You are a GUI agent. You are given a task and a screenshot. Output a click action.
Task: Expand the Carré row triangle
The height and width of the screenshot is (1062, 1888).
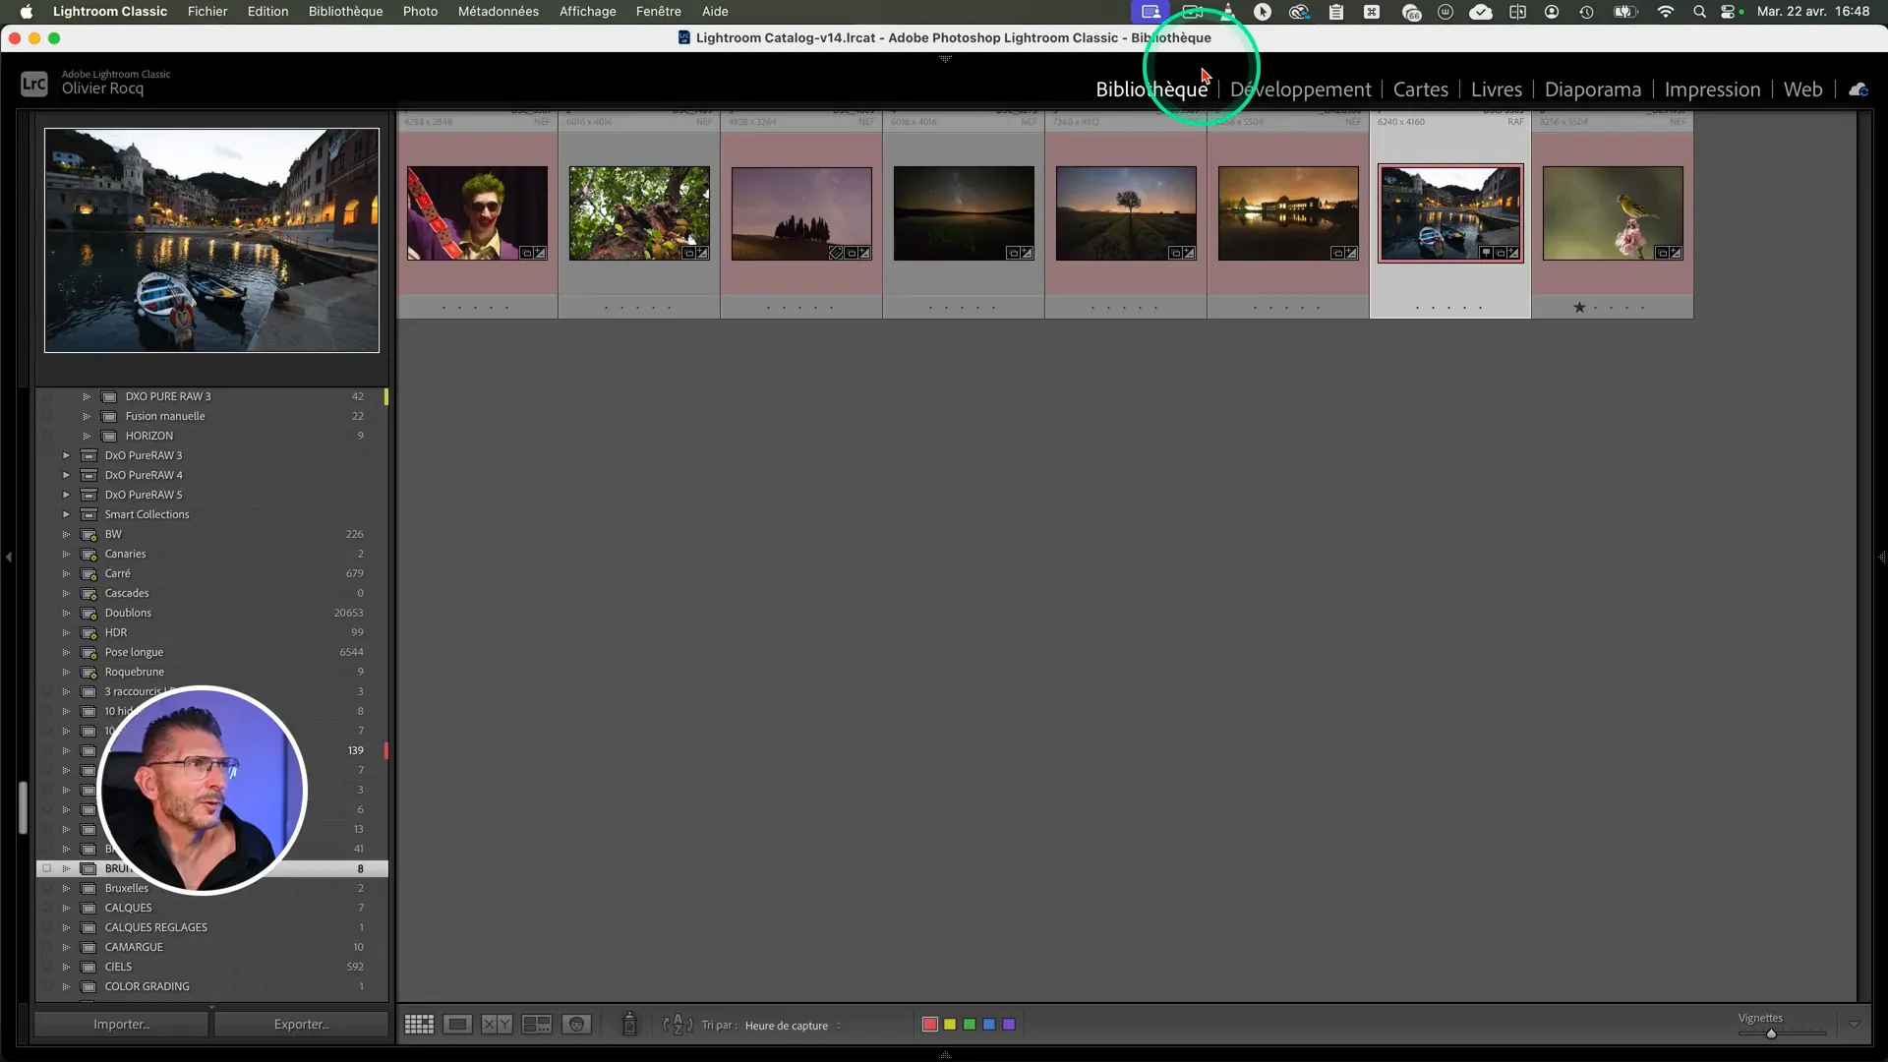tap(66, 574)
